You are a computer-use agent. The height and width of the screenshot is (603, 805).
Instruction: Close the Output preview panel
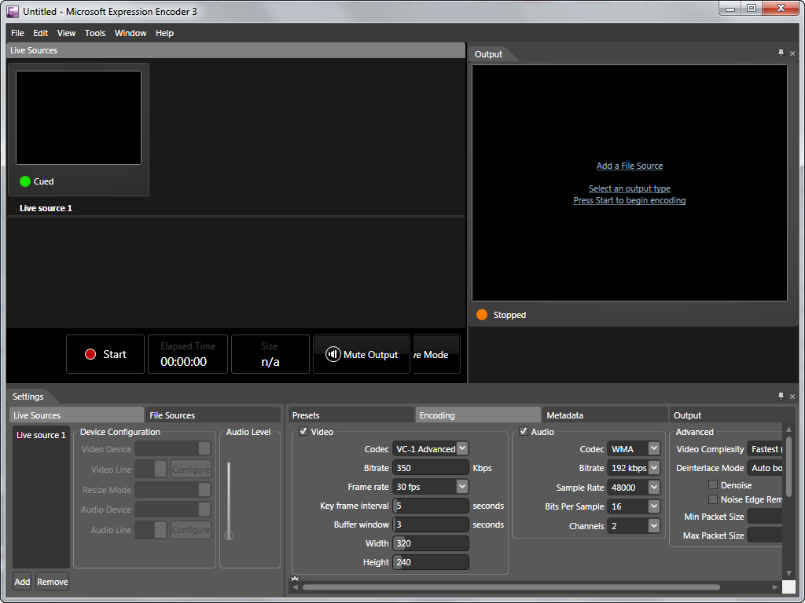pos(792,53)
